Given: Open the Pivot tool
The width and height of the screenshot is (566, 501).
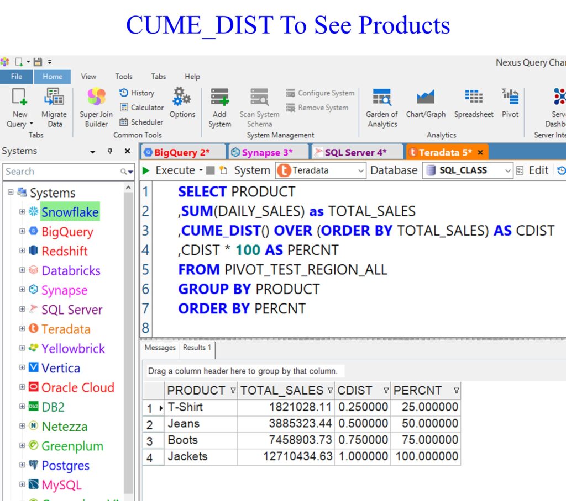Looking at the screenshot, I should tap(510, 98).
